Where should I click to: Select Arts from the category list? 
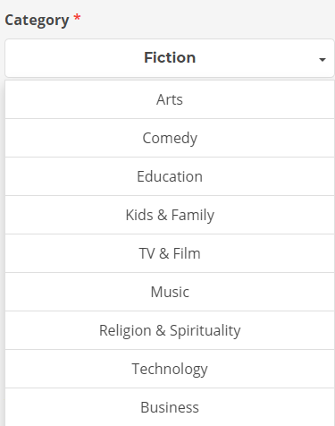pyautogui.click(x=170, y=99)
